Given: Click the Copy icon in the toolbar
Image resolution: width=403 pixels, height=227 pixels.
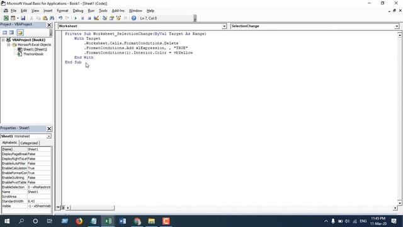Looking at the screenshot, I should 38,18.
